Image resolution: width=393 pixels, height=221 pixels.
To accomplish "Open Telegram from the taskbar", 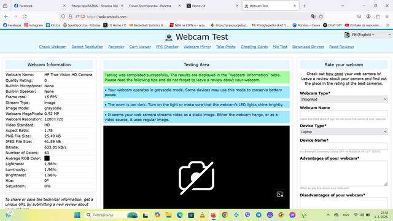I will pyautogui.click(x=259, y=215).
